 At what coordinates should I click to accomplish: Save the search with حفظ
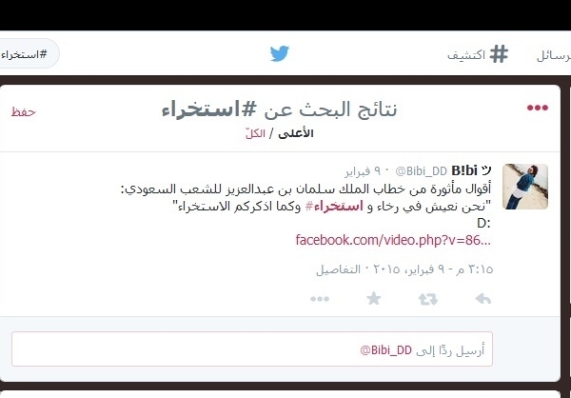(x=23, y=112)
